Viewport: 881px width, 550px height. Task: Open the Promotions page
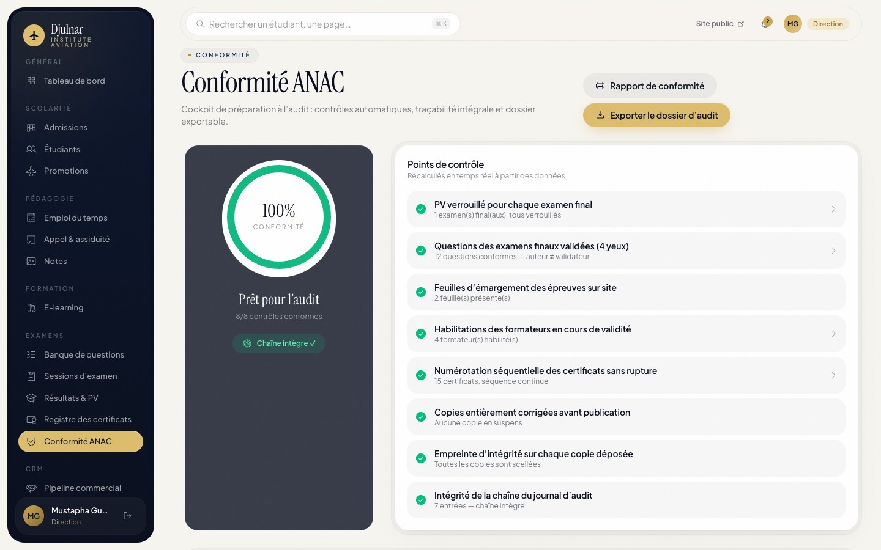tap(81, 170)
